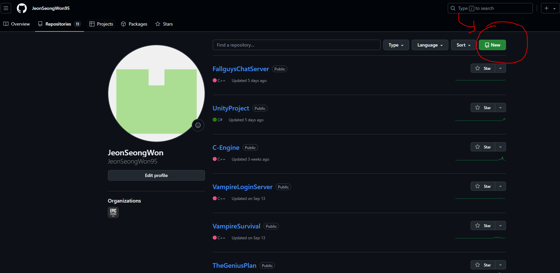Switch to the Overview tab
Screen dimensions: 560x273
[16, 24]
